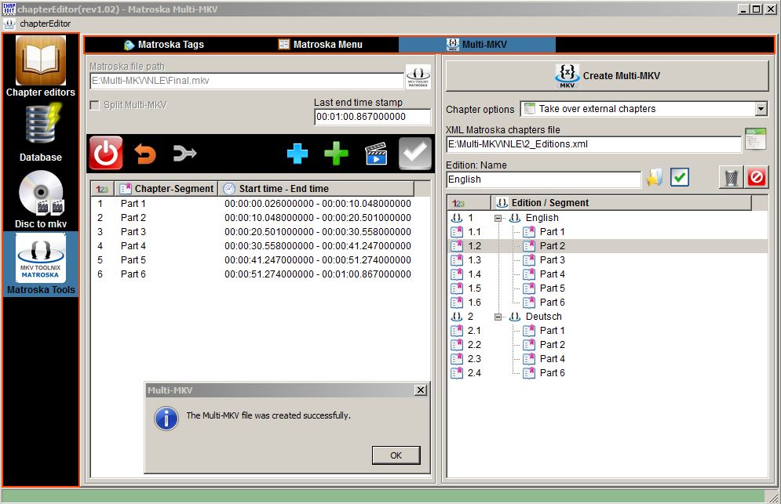Open the Database section
The height and width of the screenshot is (504, 781).
tap(41, 132)
